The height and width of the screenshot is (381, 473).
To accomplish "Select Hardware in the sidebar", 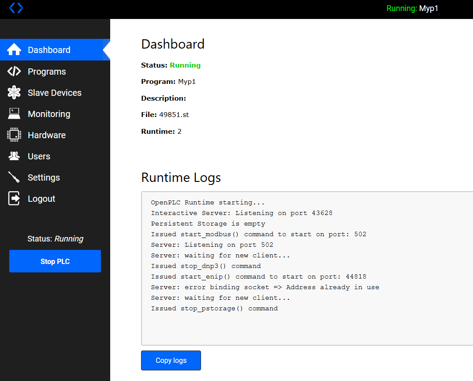I will click(47, 135).
